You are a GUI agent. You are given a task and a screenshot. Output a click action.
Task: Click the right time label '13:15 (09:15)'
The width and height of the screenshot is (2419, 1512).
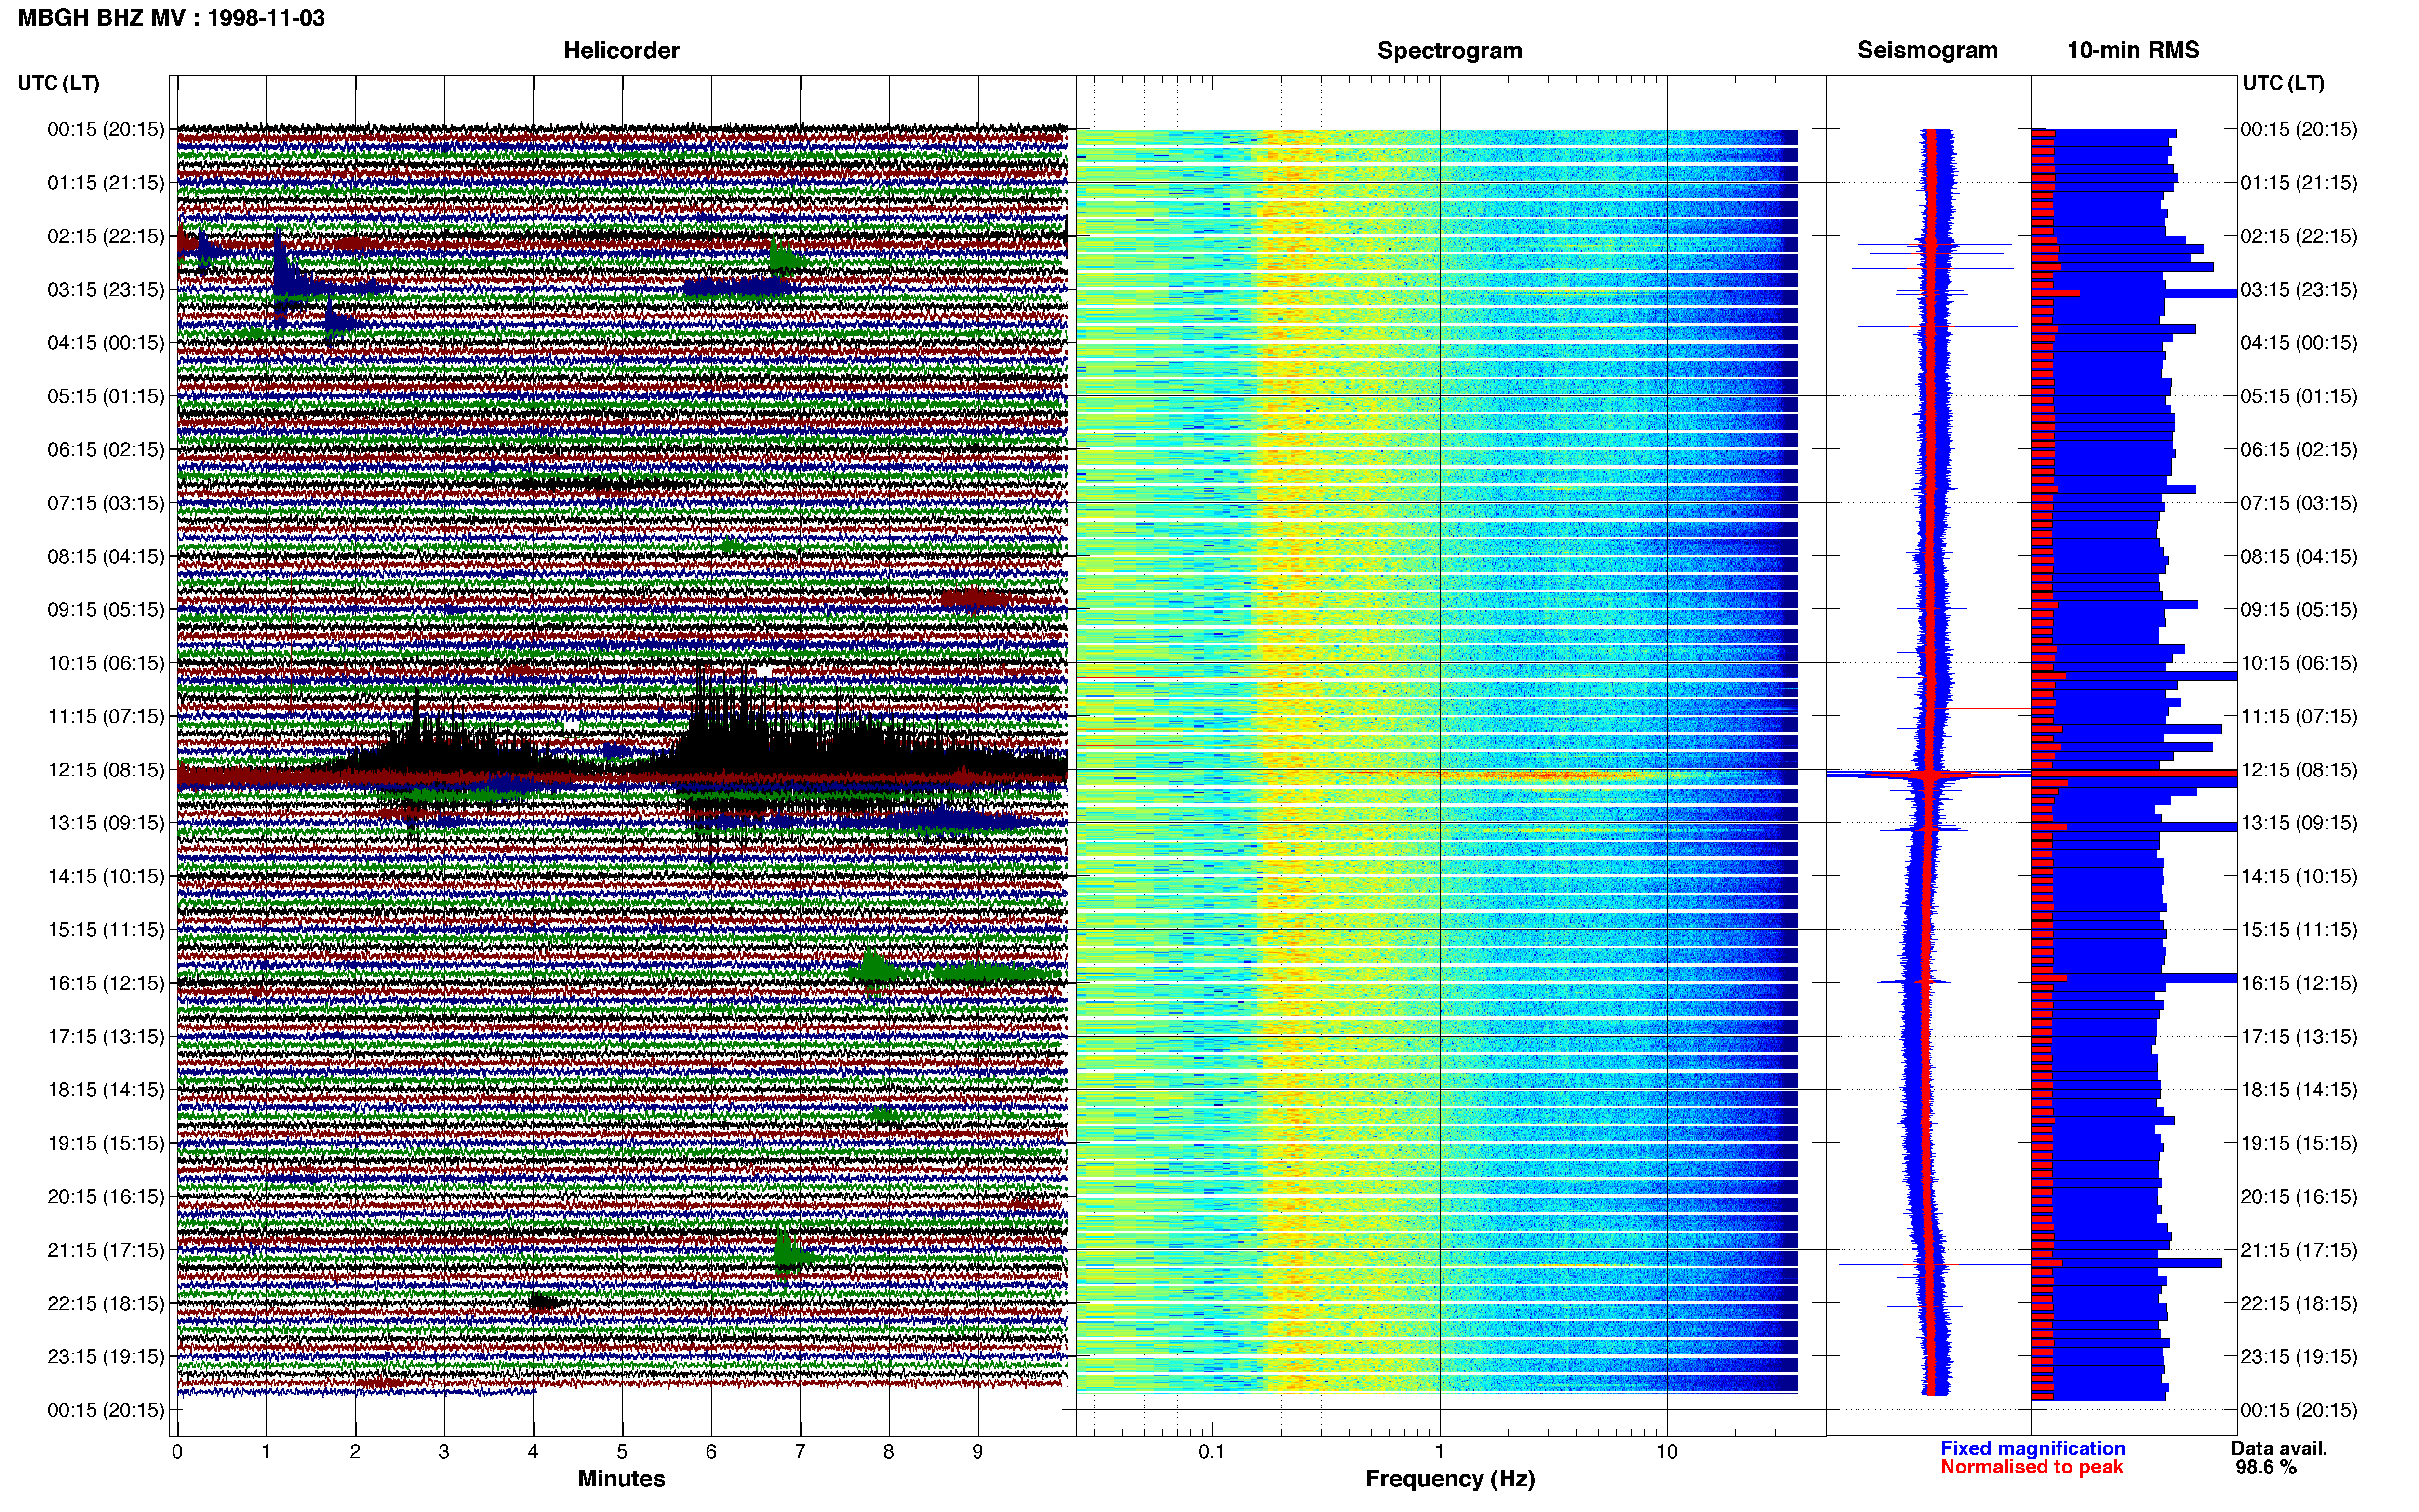tap(2299, 823)
